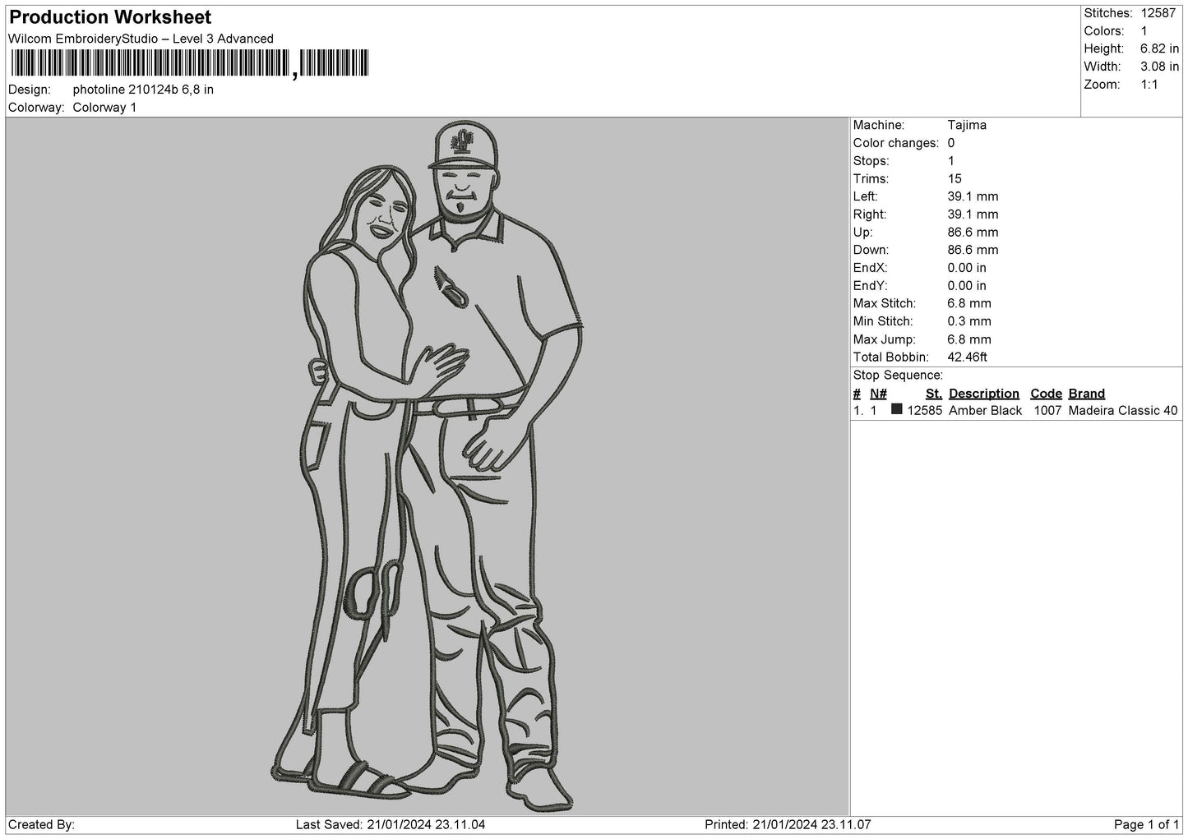Click the Color changes value 0

951,143
